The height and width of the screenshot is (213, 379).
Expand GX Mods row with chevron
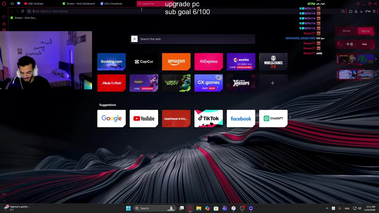pos(376,75)
